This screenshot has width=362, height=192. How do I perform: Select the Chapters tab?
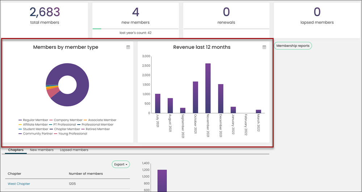pos(16,150)
